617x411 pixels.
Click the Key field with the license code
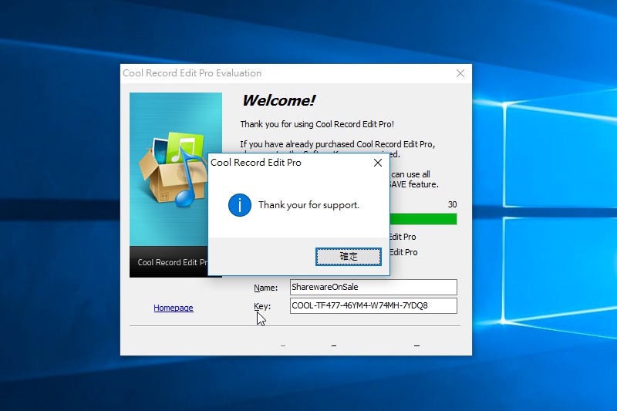373,305
